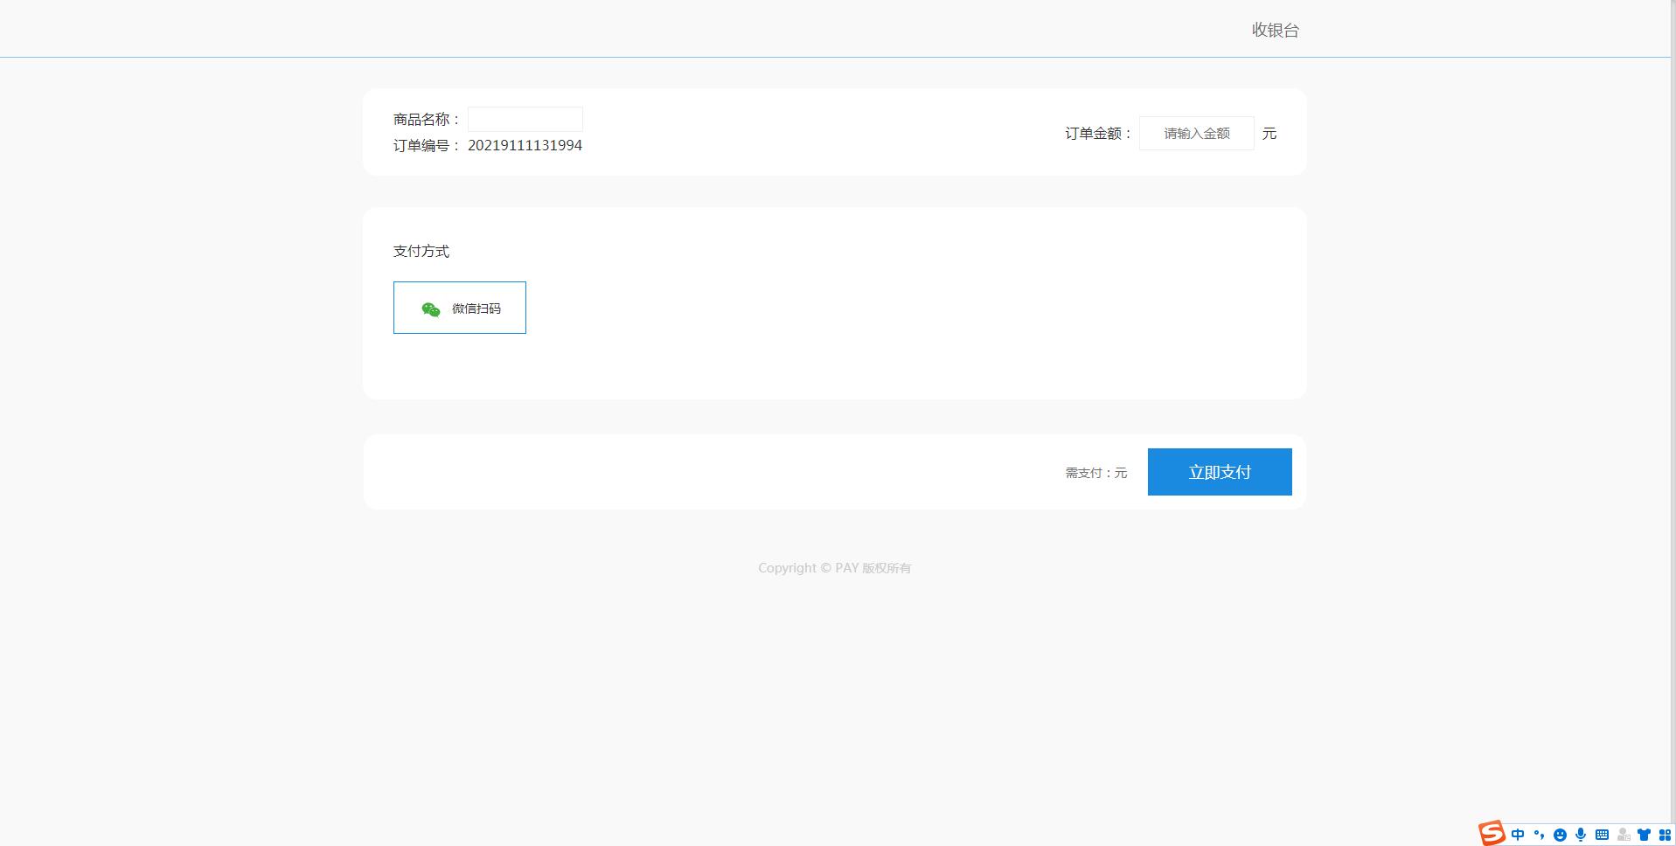This screenshot has height=846, width=1676.
Task: Focus the 商品名称 product name field
Action: 525,119
